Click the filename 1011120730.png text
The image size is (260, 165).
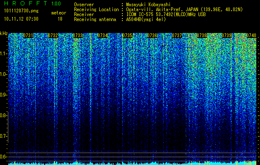tap(21, 11)
